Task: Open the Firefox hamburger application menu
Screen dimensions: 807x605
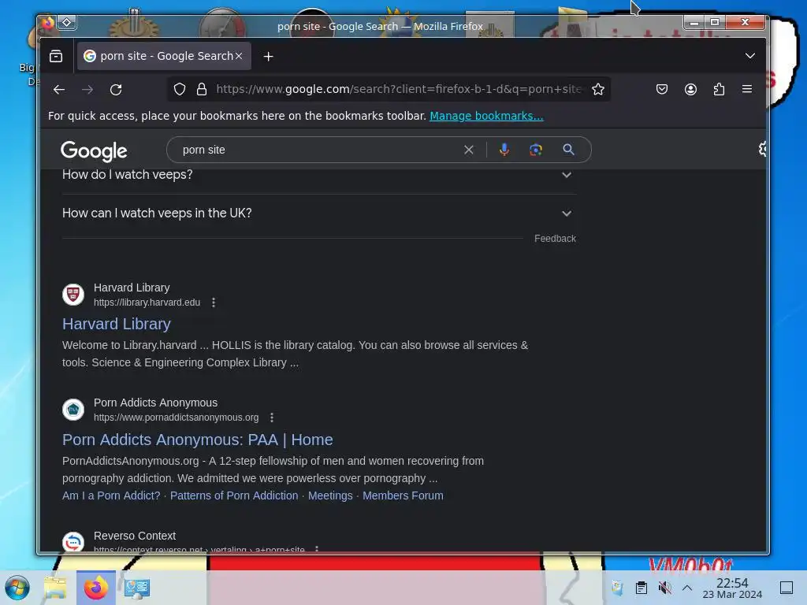Action: pos(747,89)
